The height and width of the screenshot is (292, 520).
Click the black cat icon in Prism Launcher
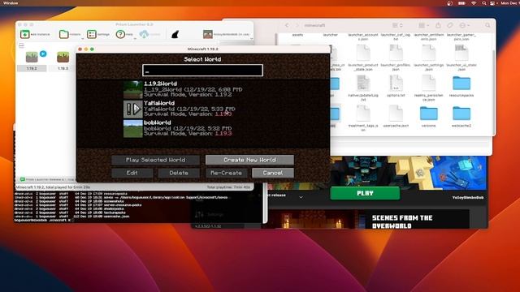(175, 34)
